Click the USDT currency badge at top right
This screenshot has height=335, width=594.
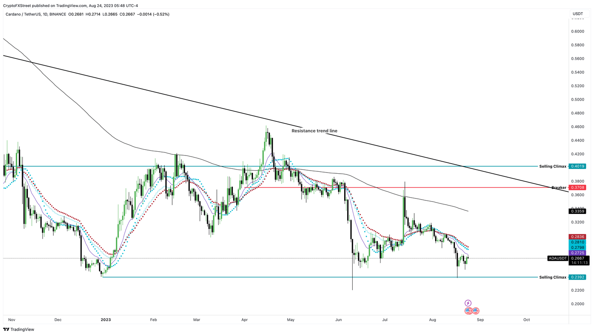pos(577,14)
